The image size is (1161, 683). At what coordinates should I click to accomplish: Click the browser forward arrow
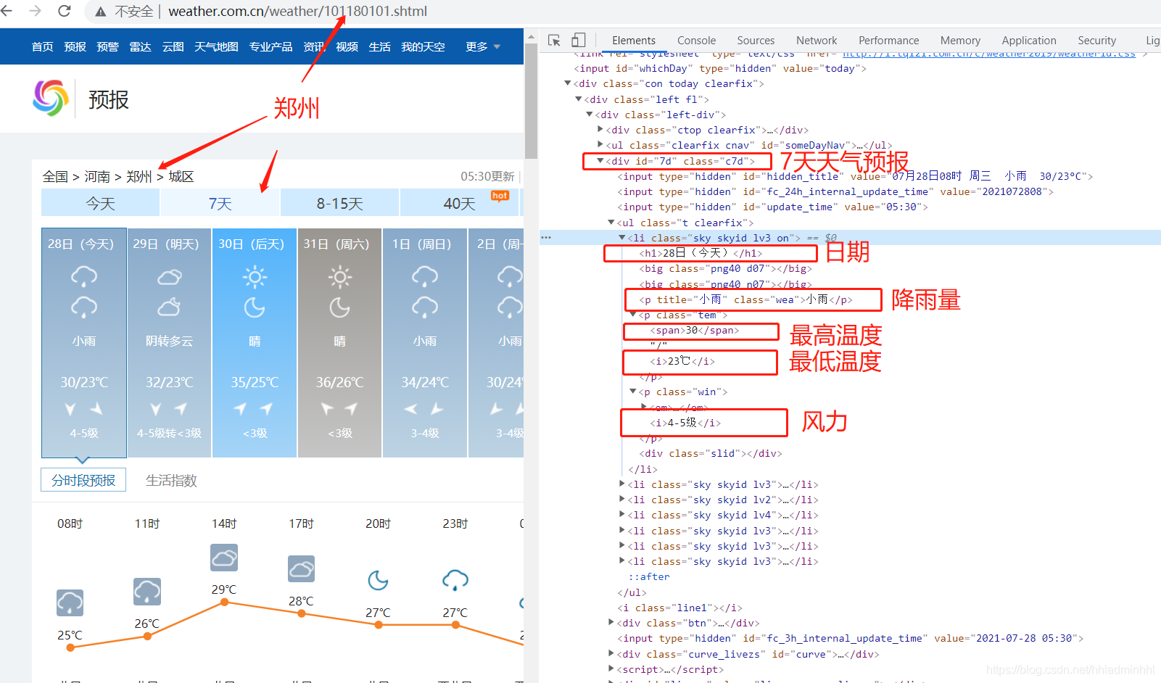36,11
